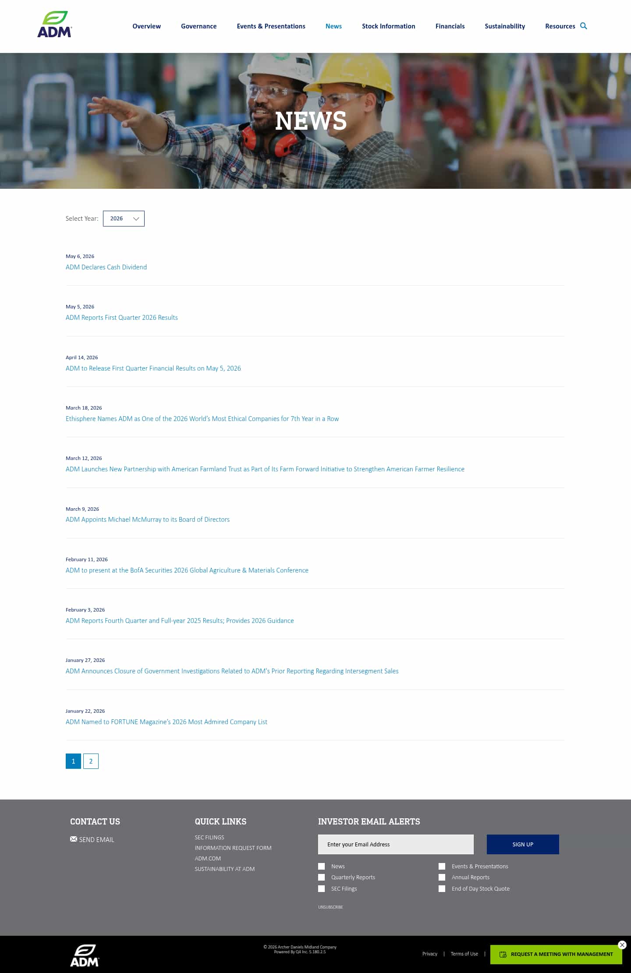Go to pagination page 1

point(73,761)
